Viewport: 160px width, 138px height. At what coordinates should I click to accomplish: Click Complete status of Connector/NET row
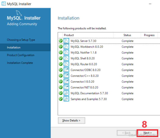pyautogui.click(x=127, y=88)
